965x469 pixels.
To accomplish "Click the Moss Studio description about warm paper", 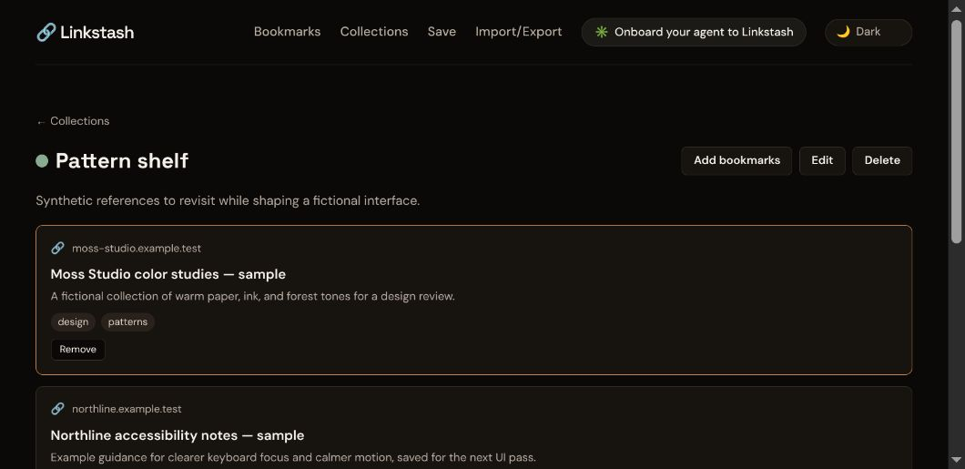I will point(252,296).
